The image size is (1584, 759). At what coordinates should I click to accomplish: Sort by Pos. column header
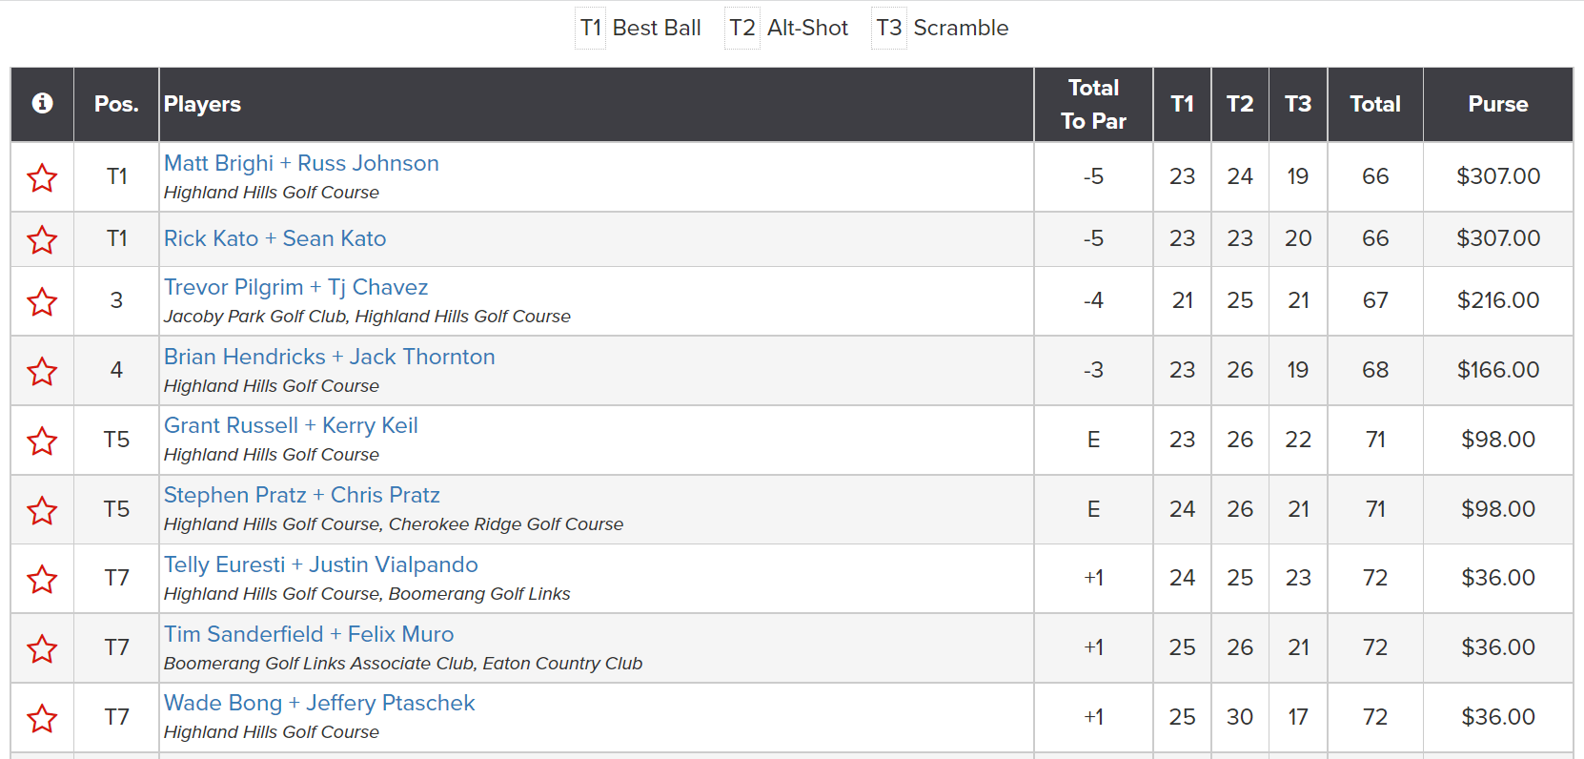[x=116, y=104]
